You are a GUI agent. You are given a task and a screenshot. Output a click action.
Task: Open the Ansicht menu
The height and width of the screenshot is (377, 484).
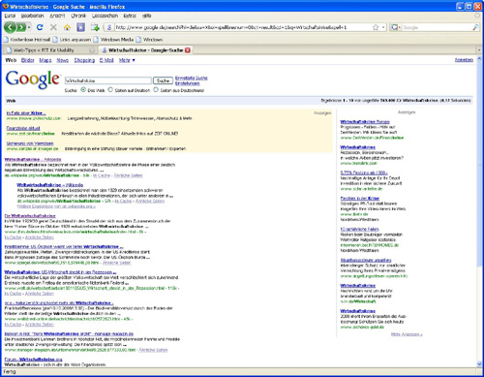pos(57,16)
